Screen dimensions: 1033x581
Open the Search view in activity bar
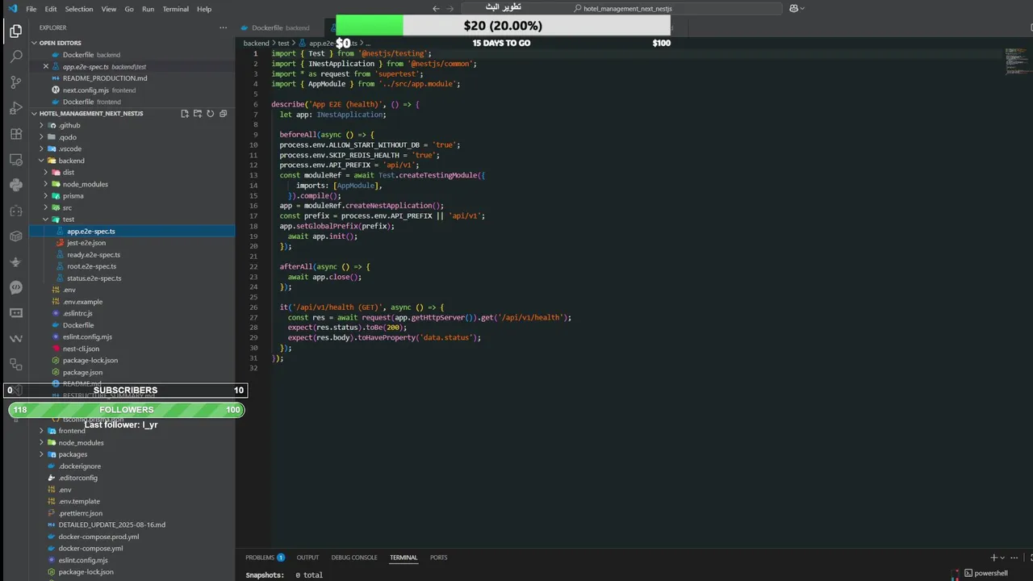point(15,57)
